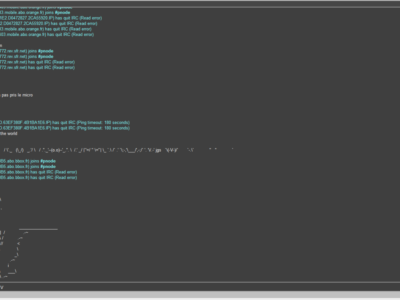
Task: Click #pnode link on second sfr.net join line
Action: tap(46, 57)
